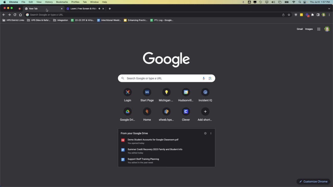Search by image with Google Lens icon
Viewport: 333px width, 187px height.
[210, 78]
